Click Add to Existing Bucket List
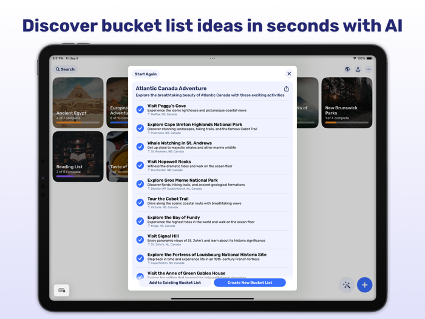 [x=175, y=283]
